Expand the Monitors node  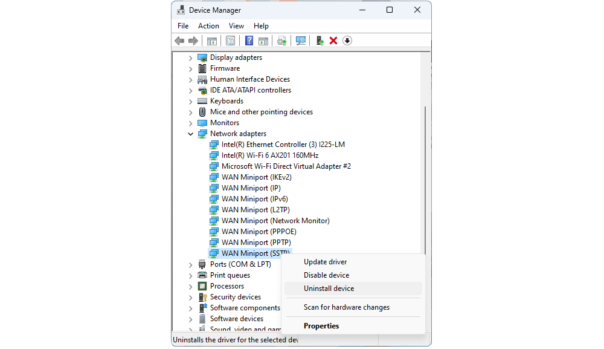(x=190, y=123)
